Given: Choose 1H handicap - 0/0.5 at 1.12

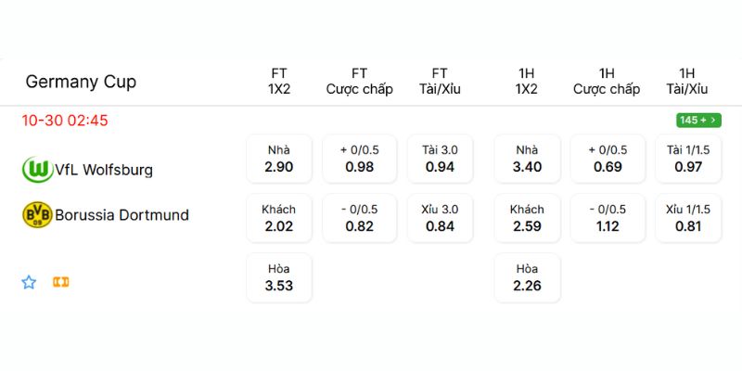Looking at the screenshot, I should coord(607,218).
